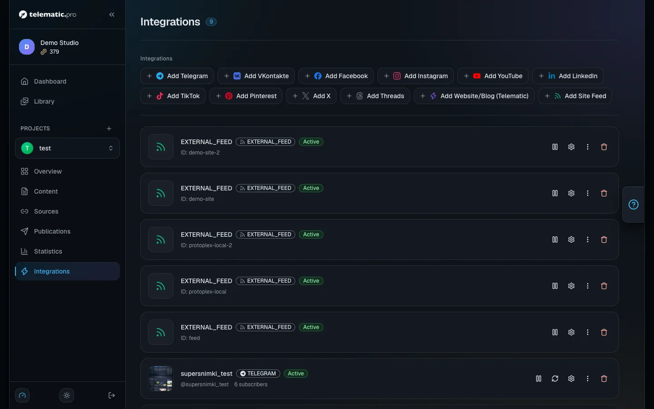The width and height of the screenshot is (654, 409).
Task: Toggle the light/dark theme sun icon
Action: [67, 395]
